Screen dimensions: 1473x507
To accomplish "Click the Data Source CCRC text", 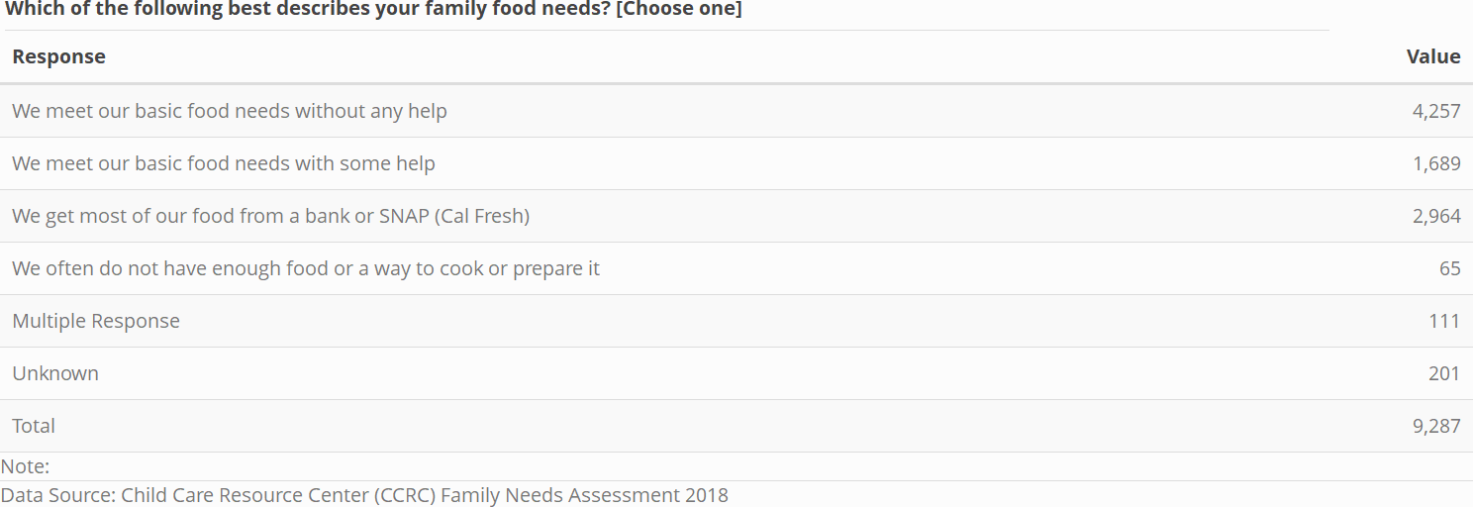I will (x=364, y=495).
